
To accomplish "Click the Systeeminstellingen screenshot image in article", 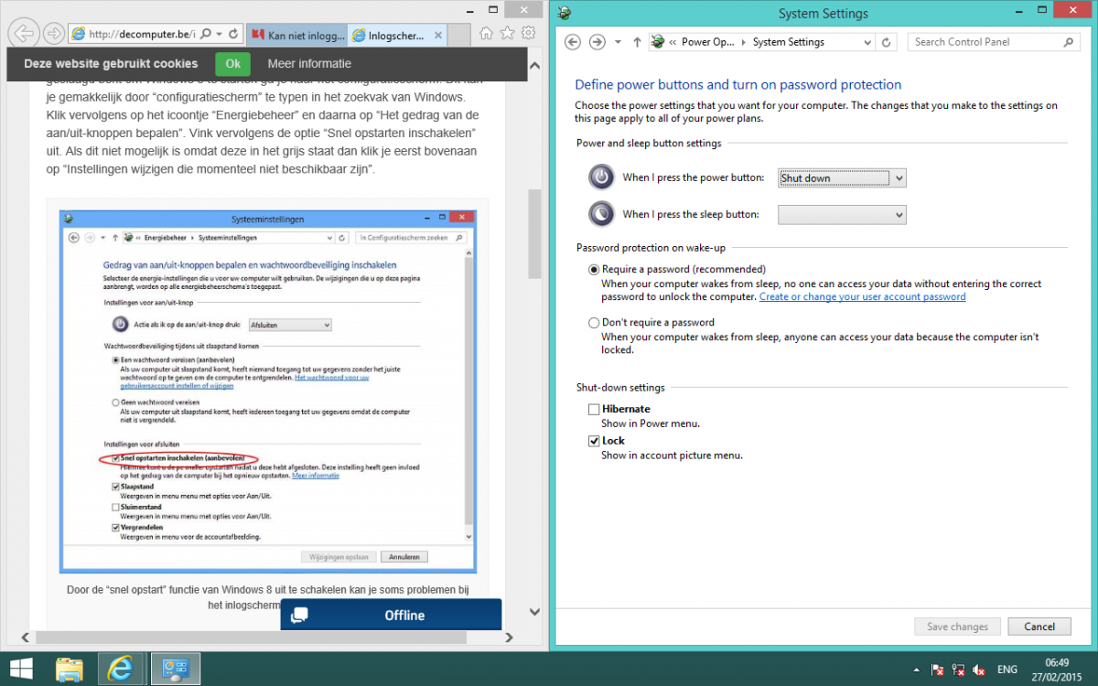I will click(267, 391).
